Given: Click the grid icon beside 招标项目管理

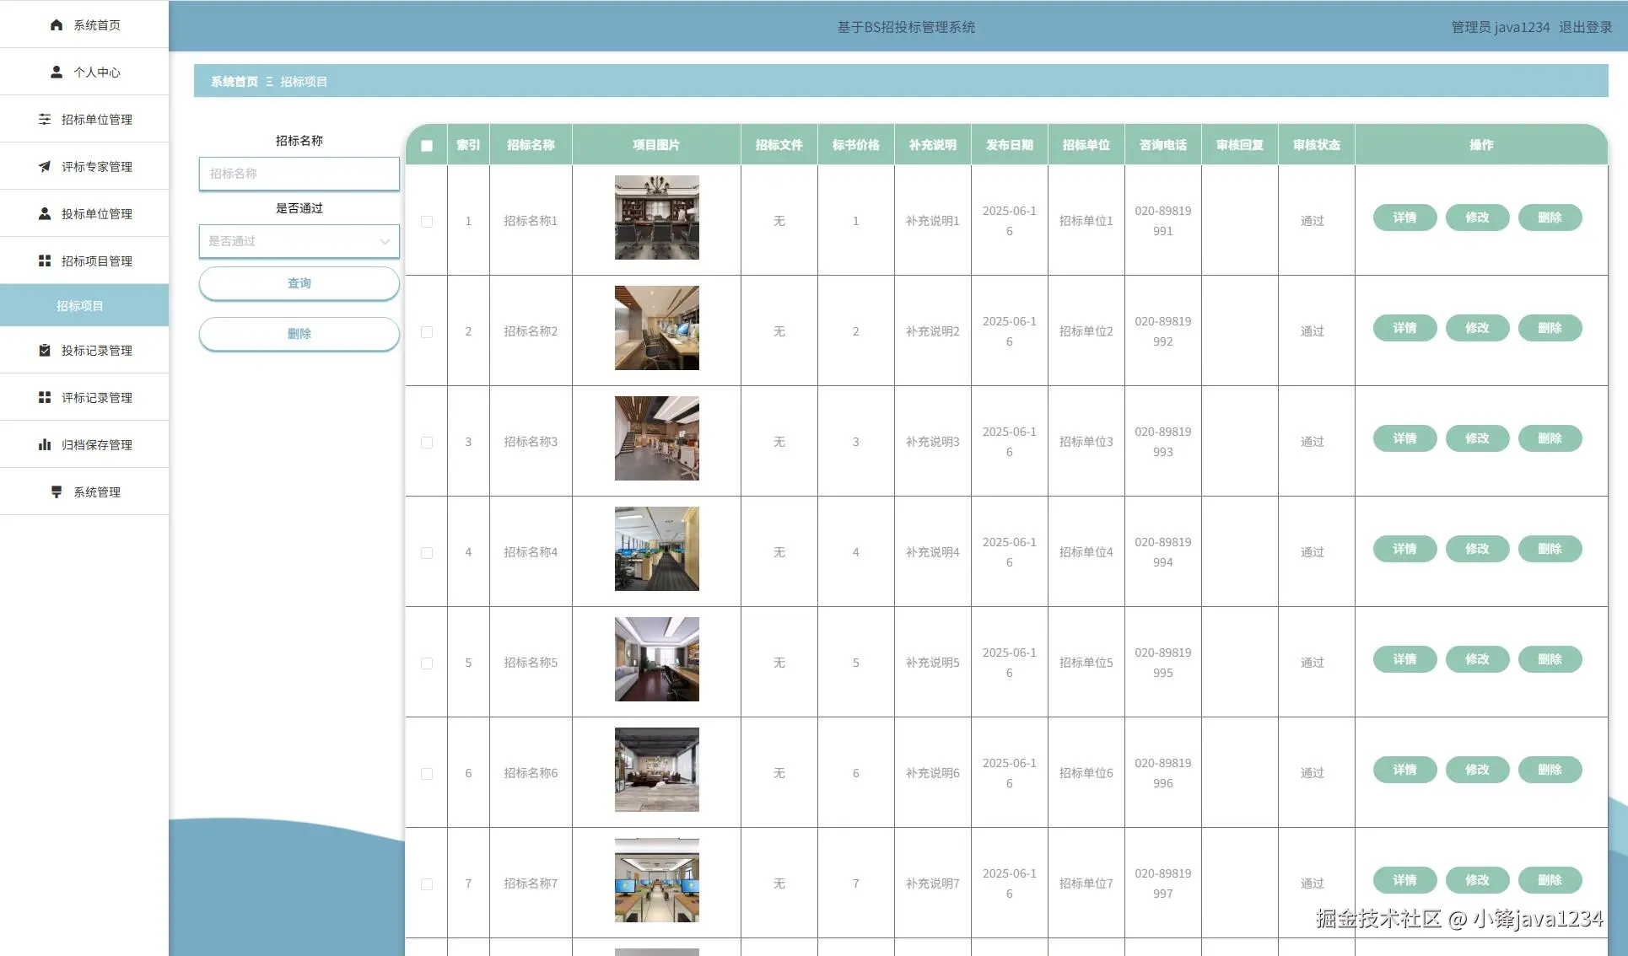Looking at the screenshot, I should 45,260.
